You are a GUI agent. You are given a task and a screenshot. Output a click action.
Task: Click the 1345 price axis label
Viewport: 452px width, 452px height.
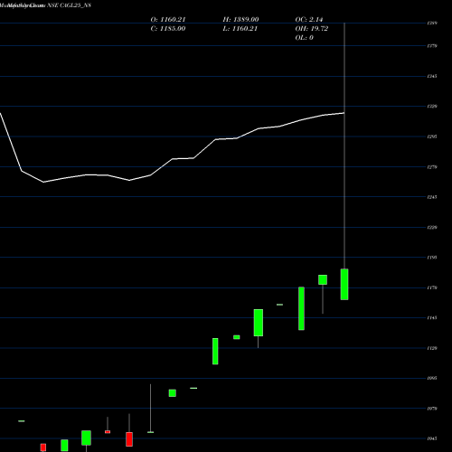coord(432,77)
